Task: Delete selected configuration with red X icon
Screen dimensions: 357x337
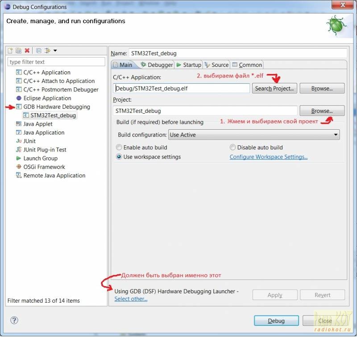Action: coord(27,51)
